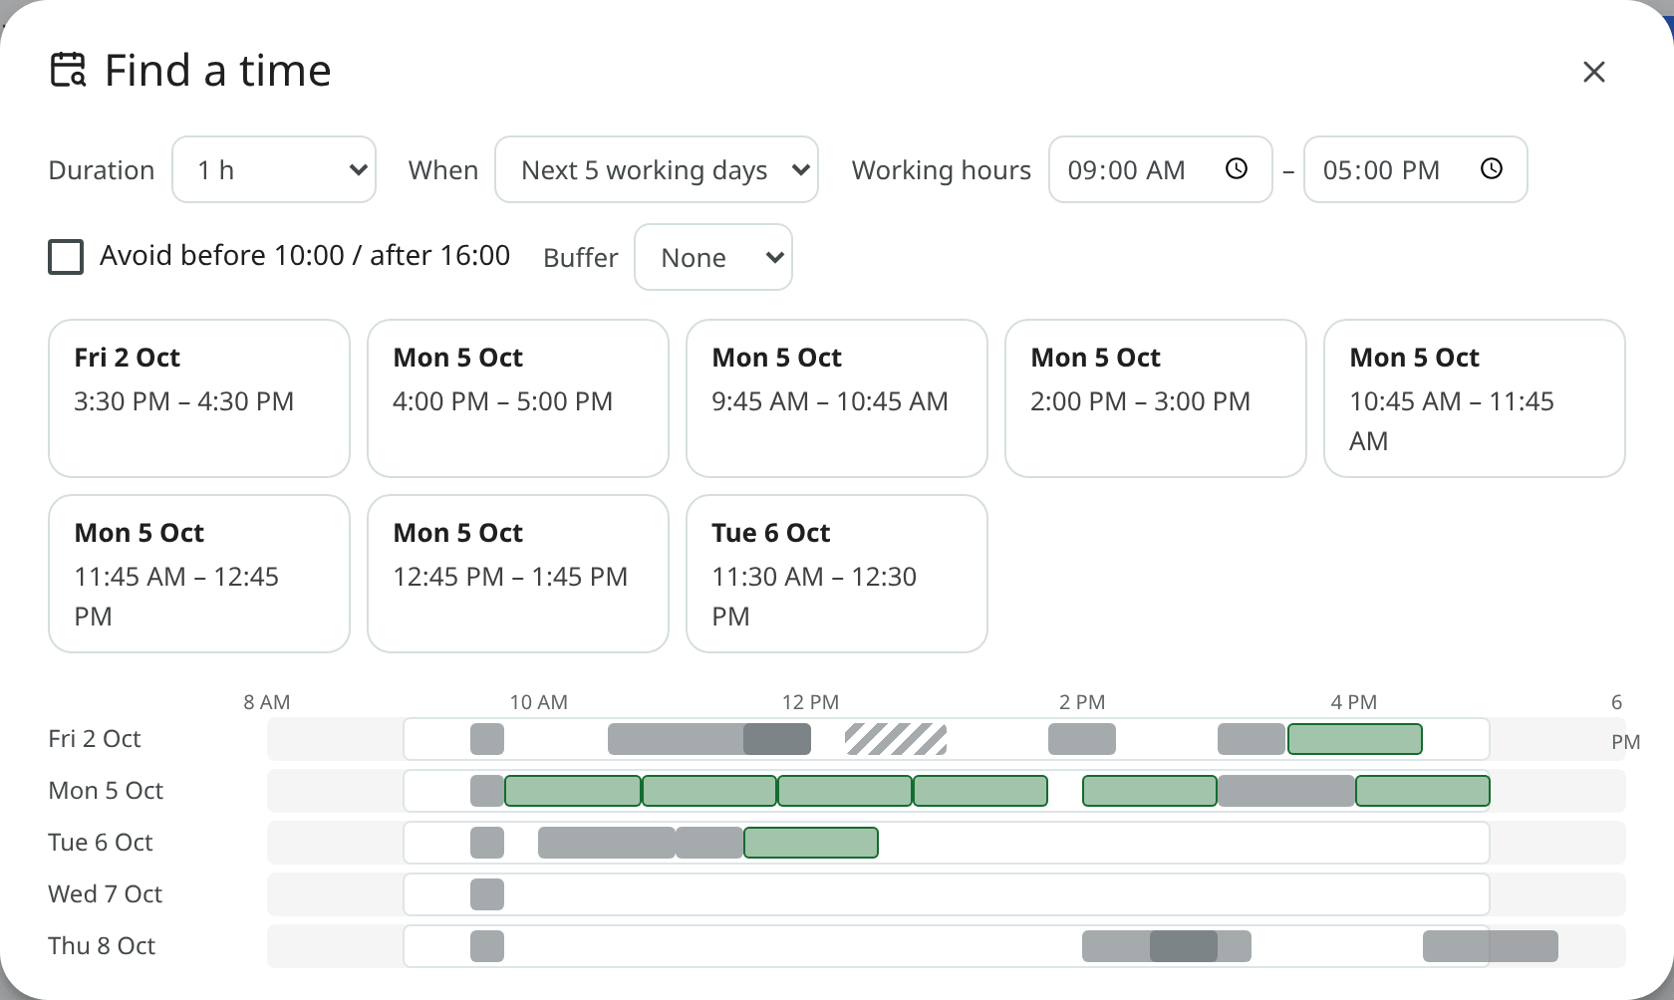Pick Mon 5 Oct 11:45 AM – 12:45 PM slot

199,574
